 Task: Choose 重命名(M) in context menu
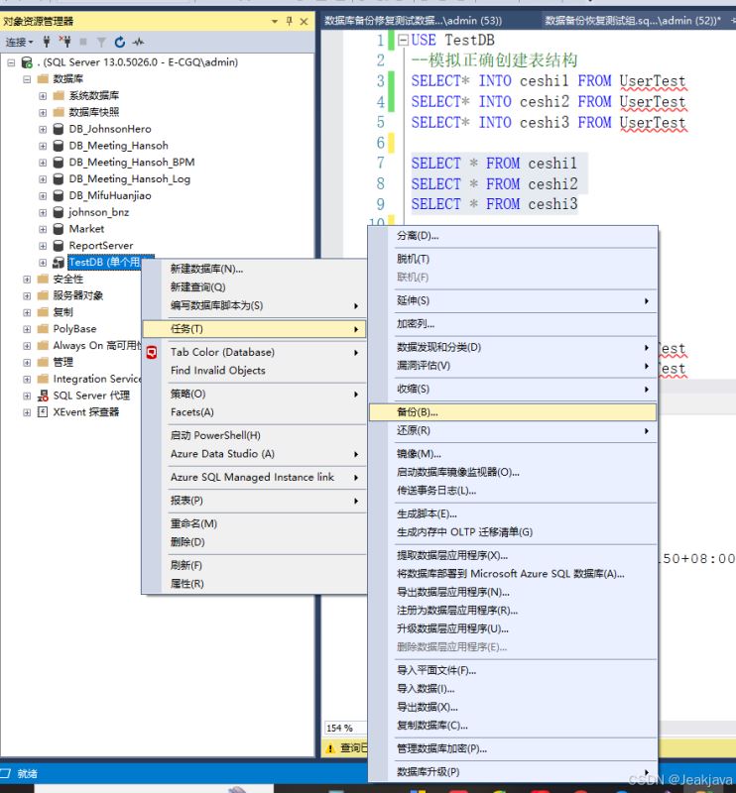pyautogui.click(x=253, y=524)
